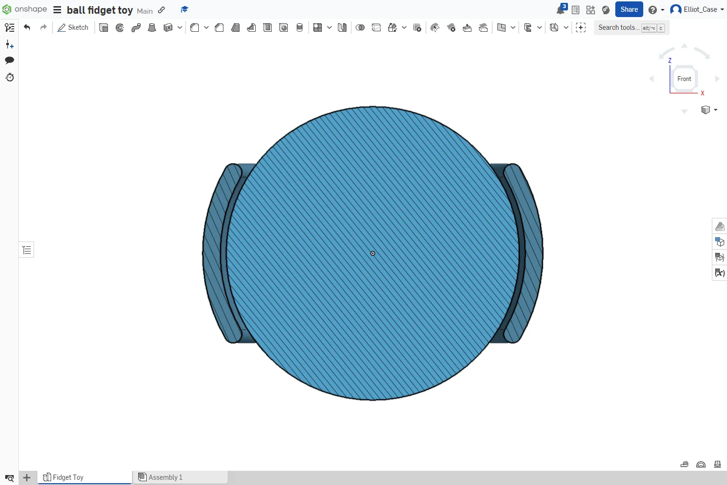Viewport: 727px width, 485px height.
Task: Expand the Plane tool dropdown arrow
Action: click(x=513, y=27)
